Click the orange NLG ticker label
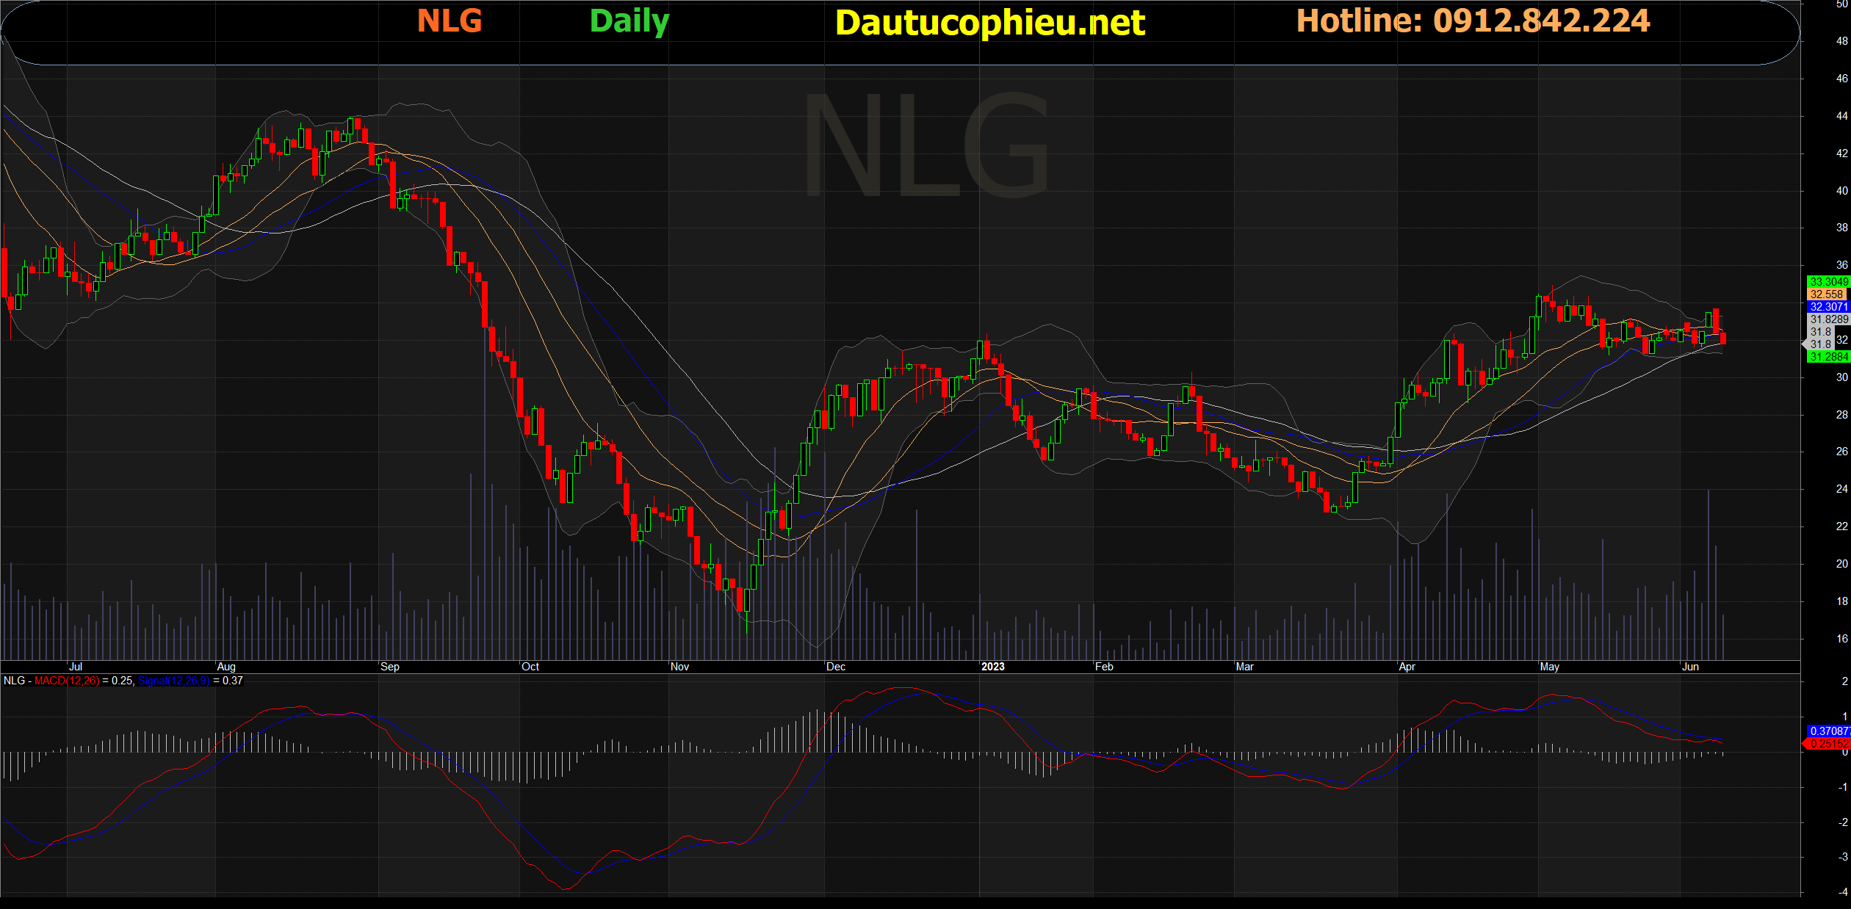The height and width of the screenshot is (909, 1851). tap(450, 21)
